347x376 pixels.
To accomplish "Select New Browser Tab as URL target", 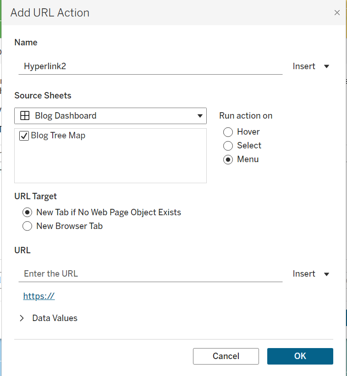I will click(28, 226).
